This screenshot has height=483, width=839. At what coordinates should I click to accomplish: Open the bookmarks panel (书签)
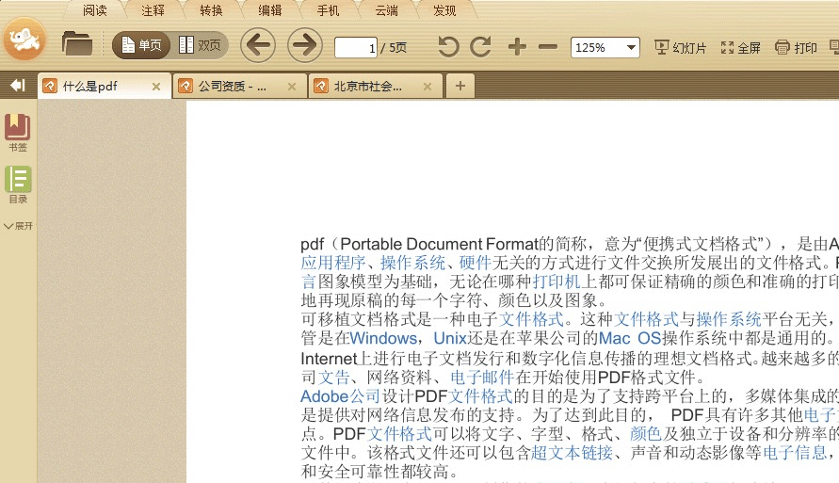[x=18, y=133]
